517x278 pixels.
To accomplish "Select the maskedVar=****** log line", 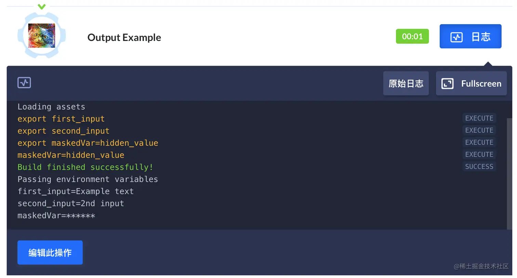I will [x=56, y=216].
